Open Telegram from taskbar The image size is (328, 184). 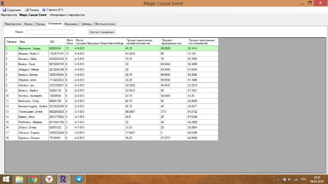coord(79,179)
